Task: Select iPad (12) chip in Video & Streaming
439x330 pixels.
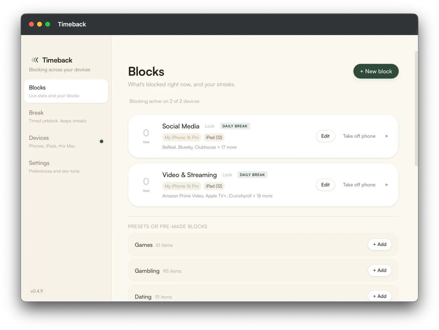Action: [x=214, y=186]
